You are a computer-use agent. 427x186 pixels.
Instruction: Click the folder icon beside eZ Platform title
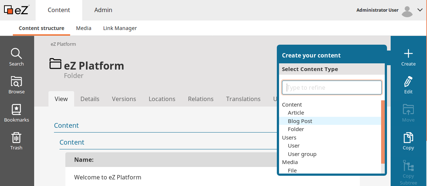click(x=55, y=64)
